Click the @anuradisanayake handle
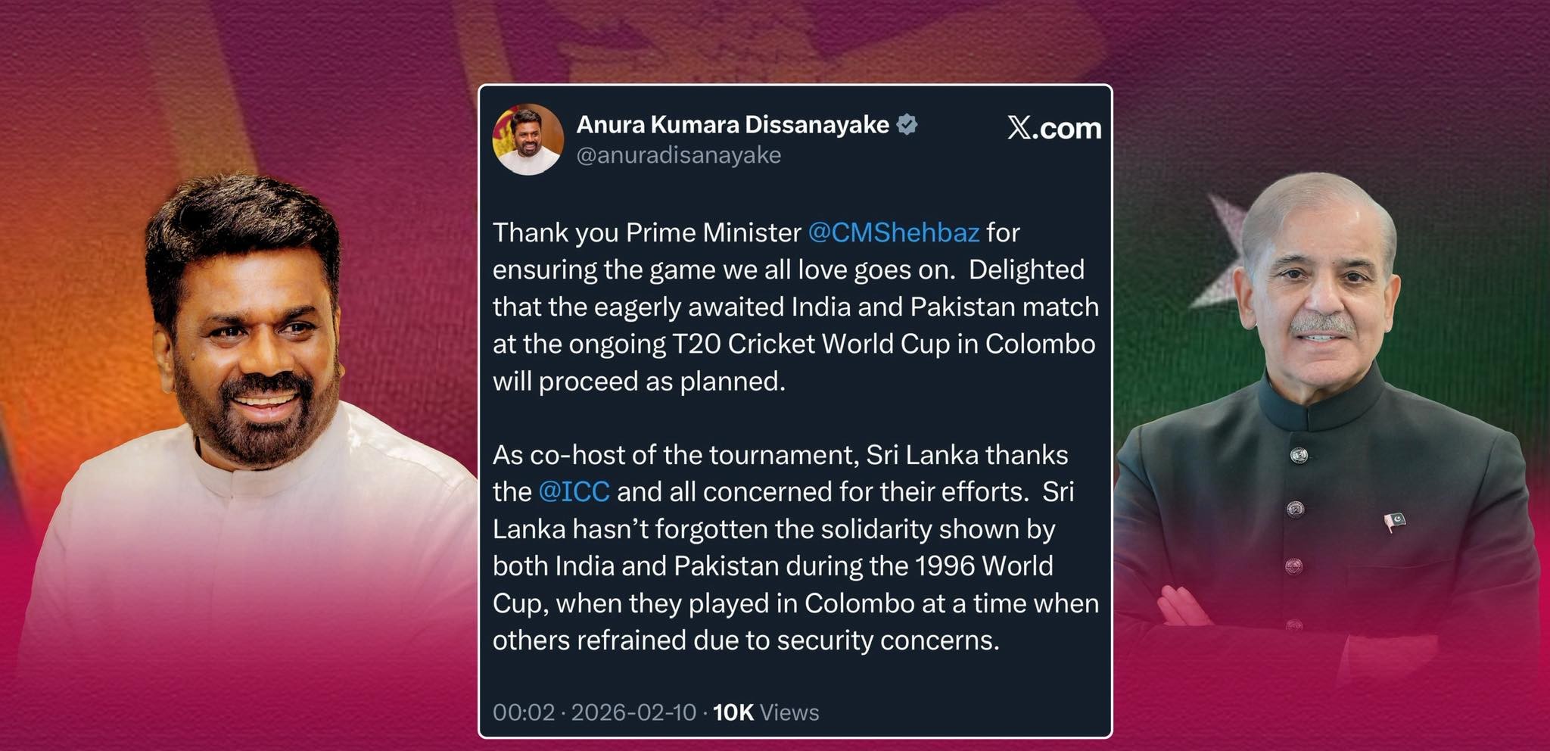The width and height of the screenshot is (1550, 751). [679, 155]
